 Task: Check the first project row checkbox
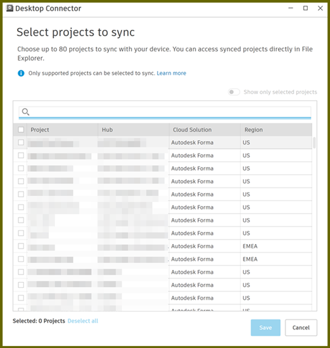click(x=21, y=142)
